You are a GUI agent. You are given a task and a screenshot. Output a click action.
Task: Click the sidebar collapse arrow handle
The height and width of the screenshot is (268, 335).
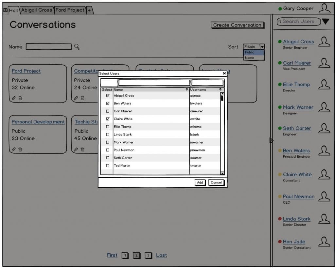(271, 140)
